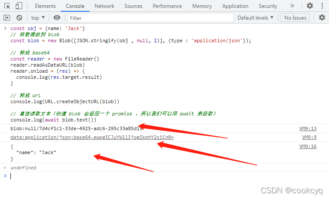Image resolution: width=329 pixels, height=199 pixels.
Task: Open the Sources tab
Action: [x=133, y=6]
